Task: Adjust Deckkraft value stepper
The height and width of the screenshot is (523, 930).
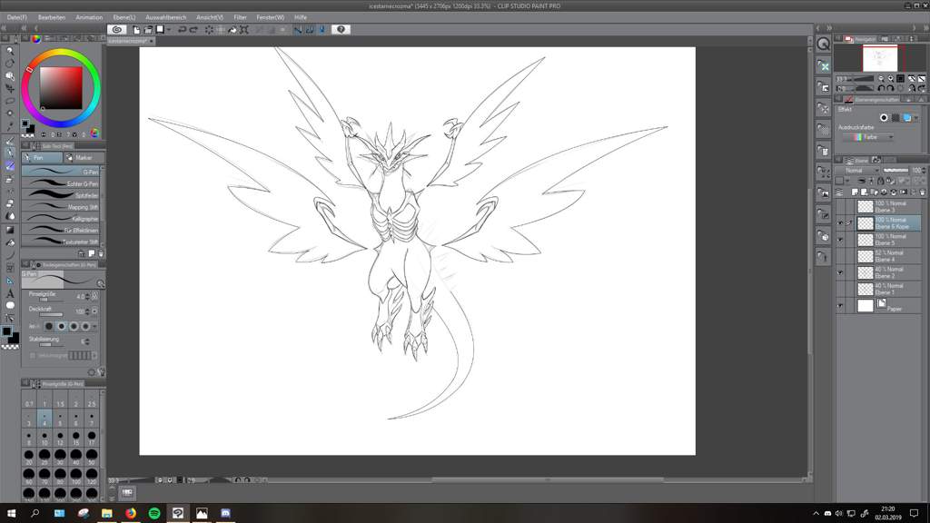Action: click(88, 311)
